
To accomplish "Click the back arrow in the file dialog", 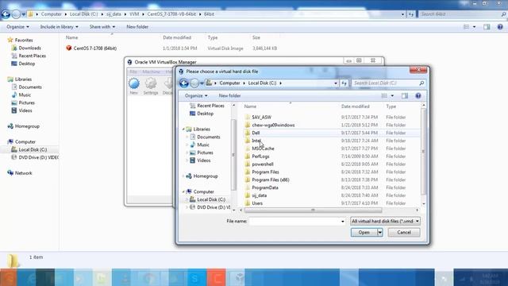I will (184, 83).
